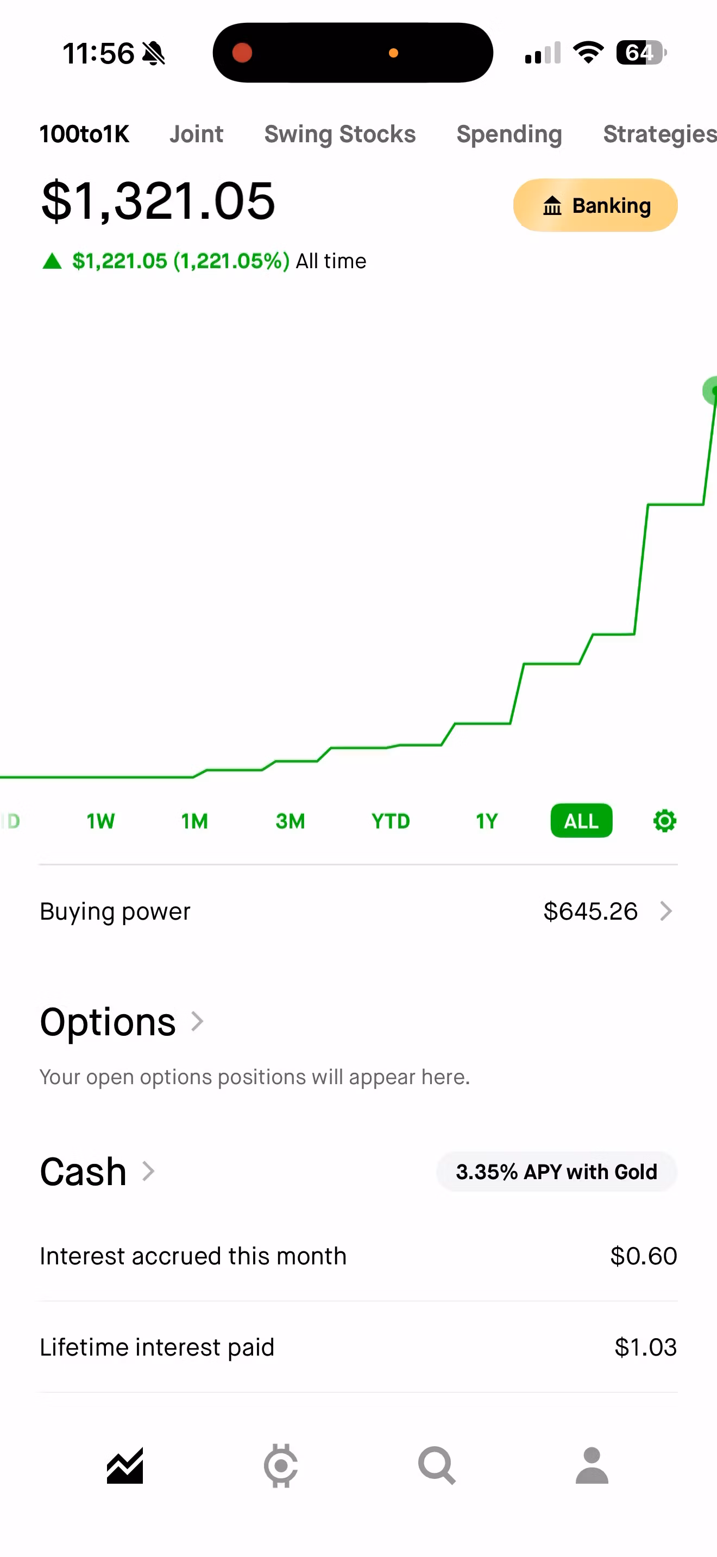Select the YTD range button
Image resolution: width=717 pixels, height=1557 pixels.
[x=391, y=821]
